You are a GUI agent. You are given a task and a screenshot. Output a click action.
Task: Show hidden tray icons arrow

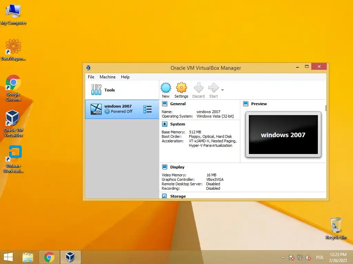click(283, 257)
